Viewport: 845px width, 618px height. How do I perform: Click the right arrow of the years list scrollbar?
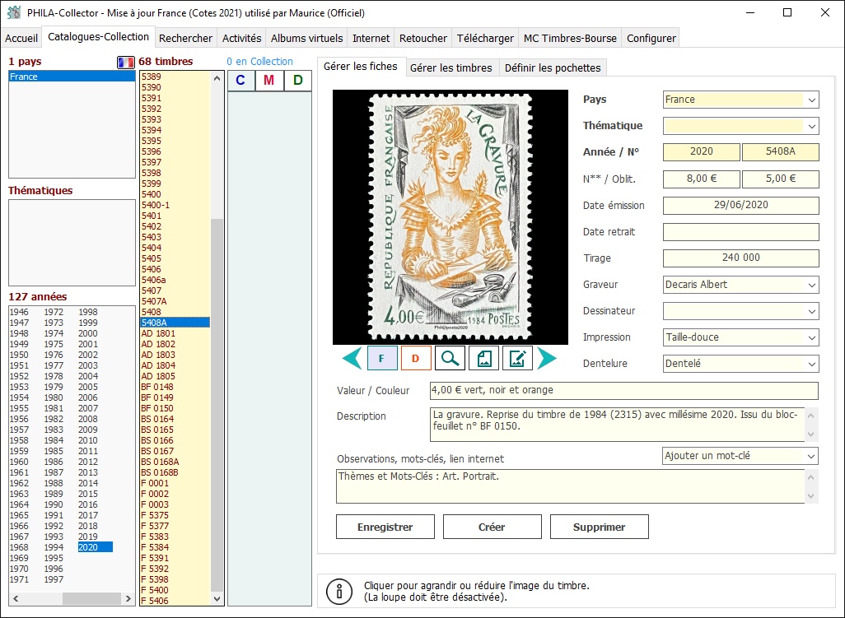[128, 598]
